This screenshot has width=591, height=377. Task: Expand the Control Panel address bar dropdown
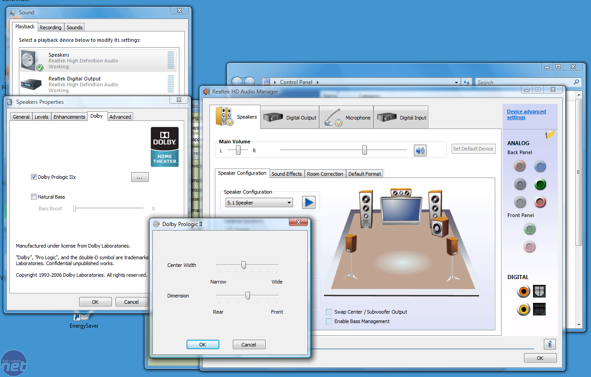point(457,82)
